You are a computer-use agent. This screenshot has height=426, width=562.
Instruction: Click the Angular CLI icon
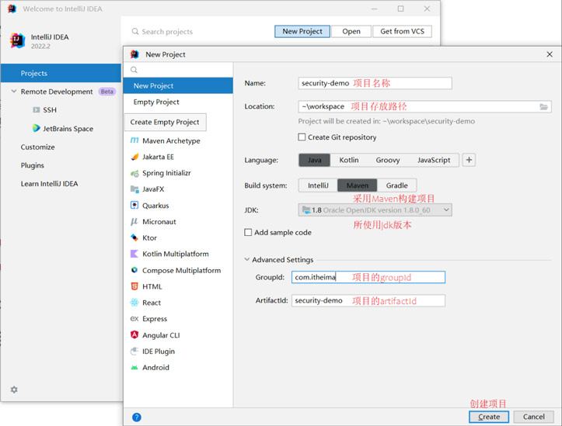(x=134, y=335)
